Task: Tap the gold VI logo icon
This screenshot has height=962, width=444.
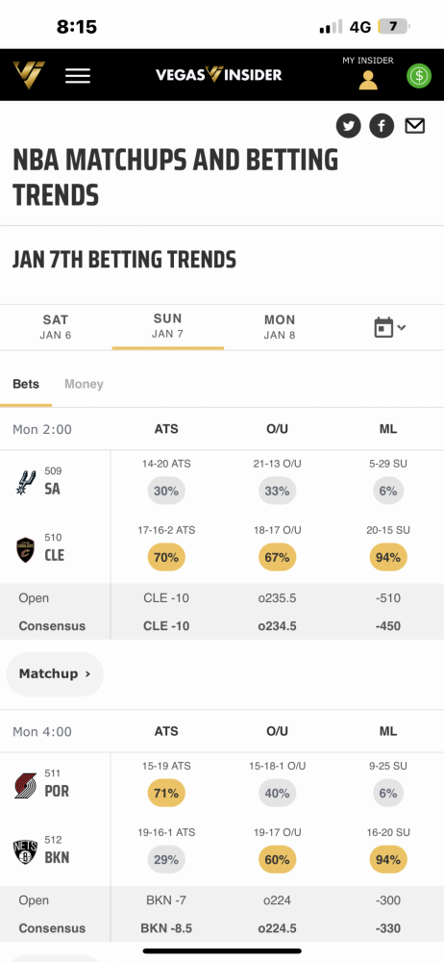Action: point(28,75)
